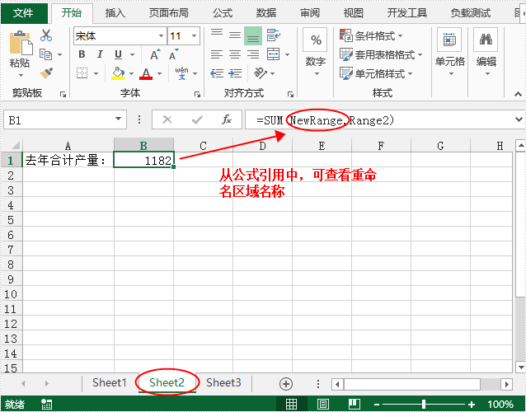Toggle Italic formatting
Viewport: 526px width, 412px height.
pyautogui.click(x=100, y=54)
